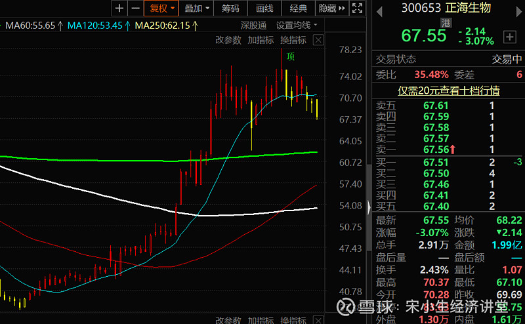Close the upper indicator panel
This screenshot has width=525, height=324.
pyautogui.click(x=318, y=40)
